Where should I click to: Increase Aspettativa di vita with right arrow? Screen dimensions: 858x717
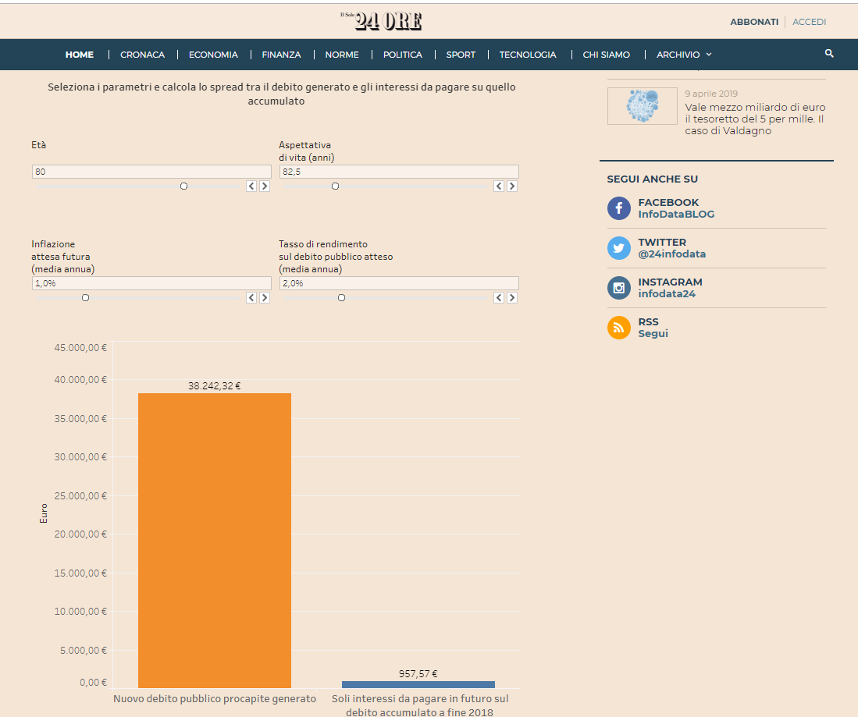[x=512, y=186]
